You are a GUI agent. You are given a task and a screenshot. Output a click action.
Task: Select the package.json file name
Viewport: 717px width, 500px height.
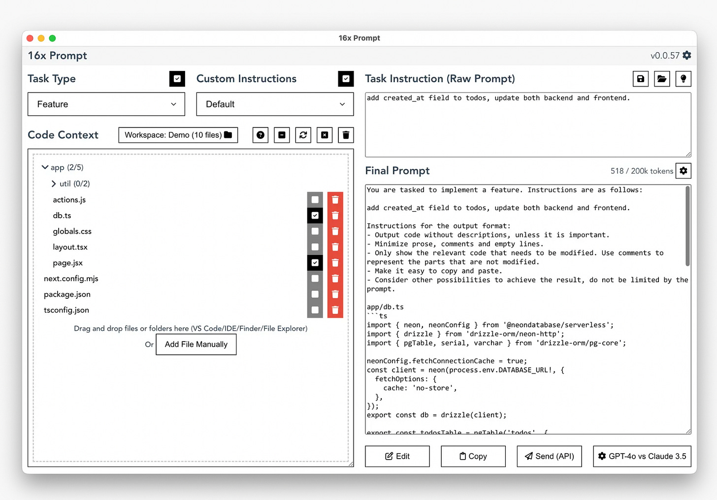(x=67, y=294)
